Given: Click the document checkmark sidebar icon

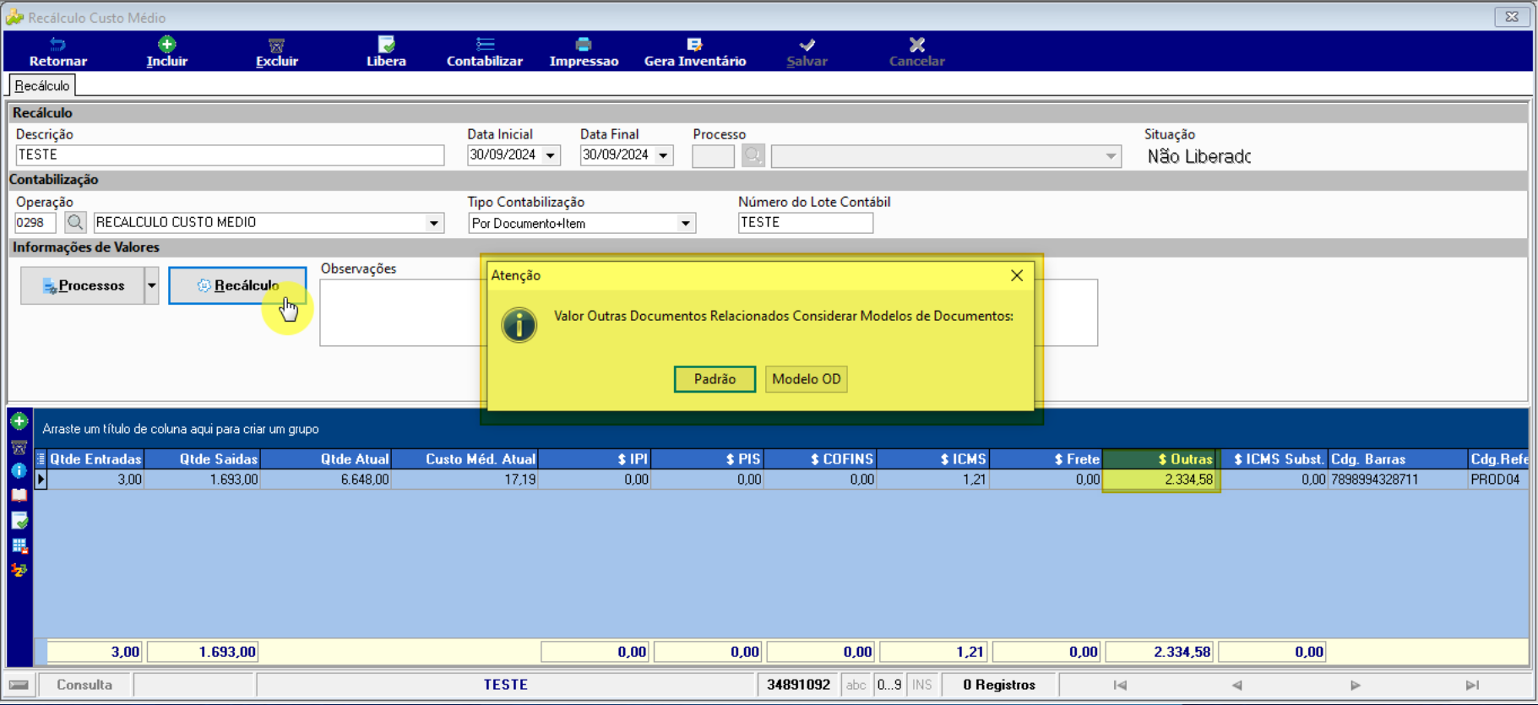Looking at the screenshot, I should tap(19, 521).
